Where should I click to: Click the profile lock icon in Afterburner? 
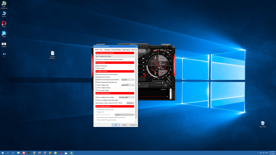163,83
